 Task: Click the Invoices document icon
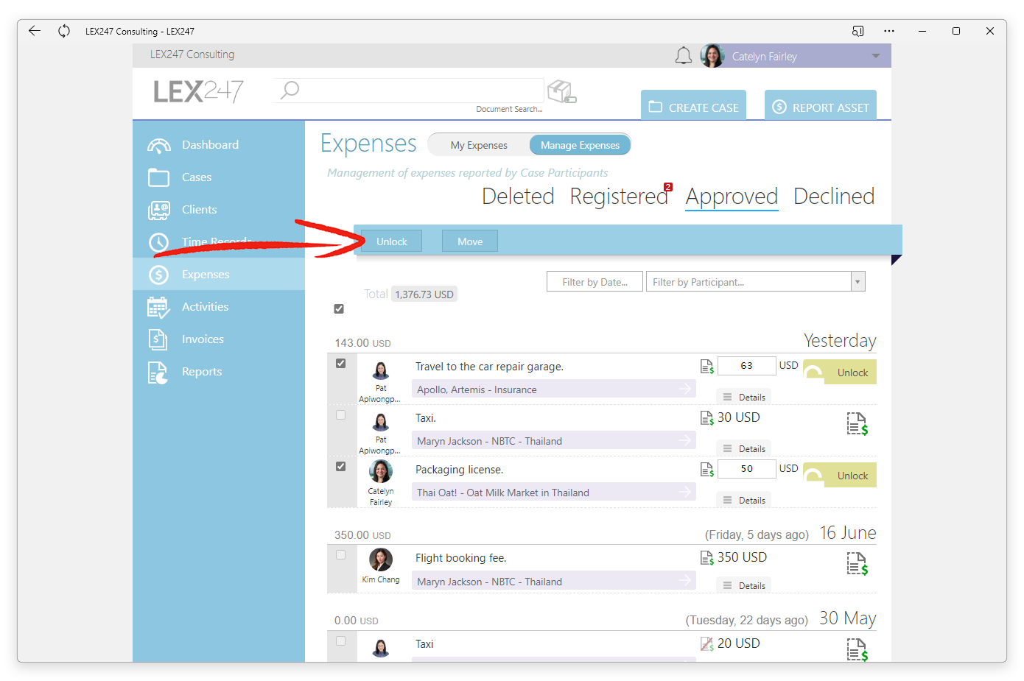tap(158, 339)
